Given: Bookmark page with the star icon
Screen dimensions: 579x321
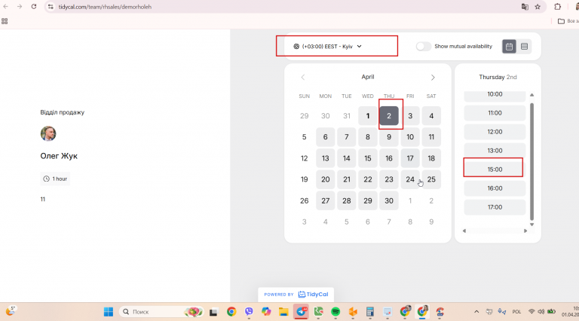Looking at the screenshot, I should click(538, 7).
